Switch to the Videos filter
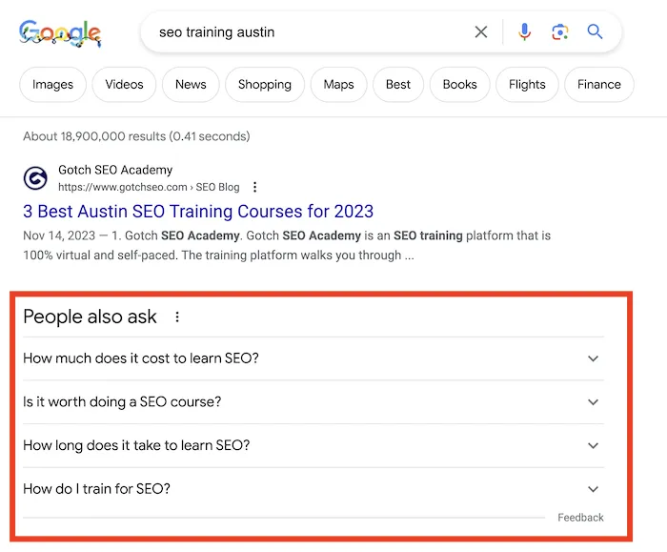 [x=124, y=84]
